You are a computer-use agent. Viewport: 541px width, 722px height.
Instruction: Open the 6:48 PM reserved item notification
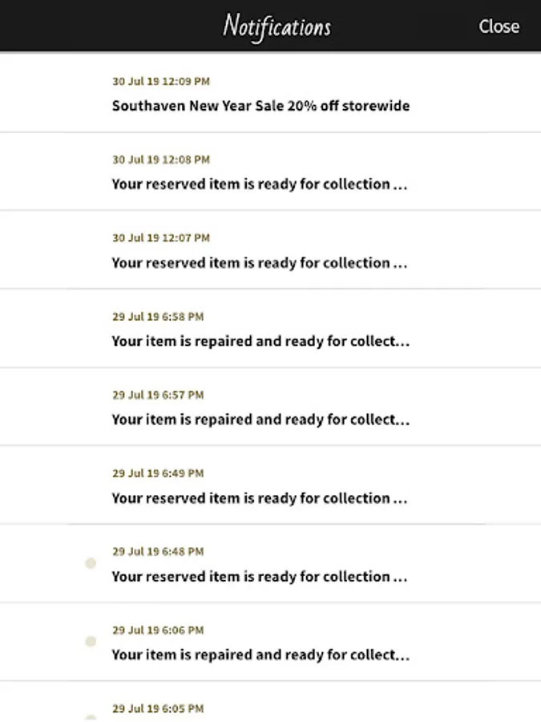pyautogui.click(x=260, y=577)
